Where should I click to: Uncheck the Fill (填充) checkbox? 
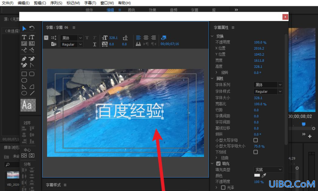click(218, 163)
